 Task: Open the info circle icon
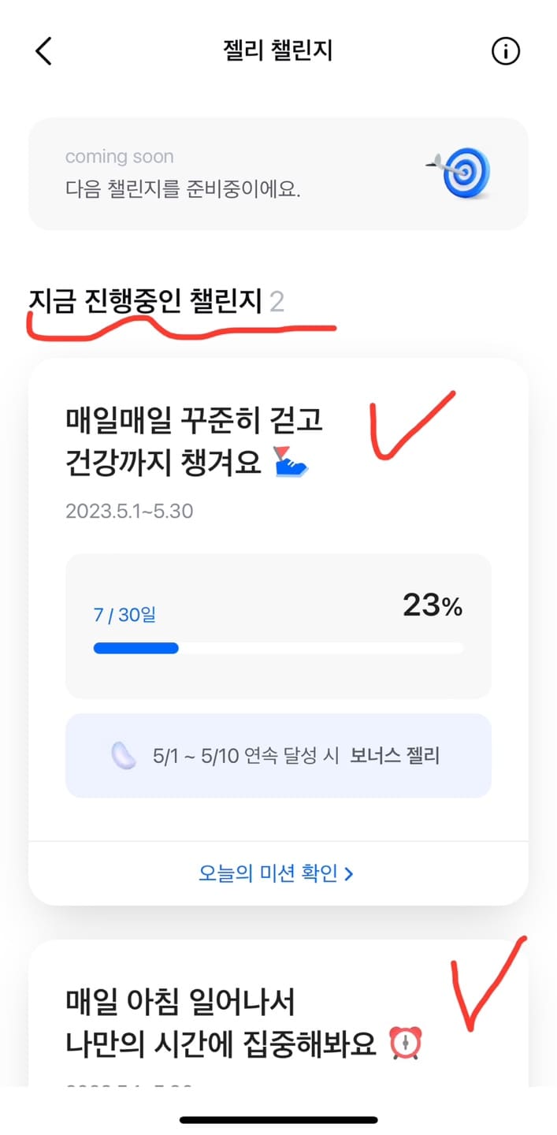point(507,50)
